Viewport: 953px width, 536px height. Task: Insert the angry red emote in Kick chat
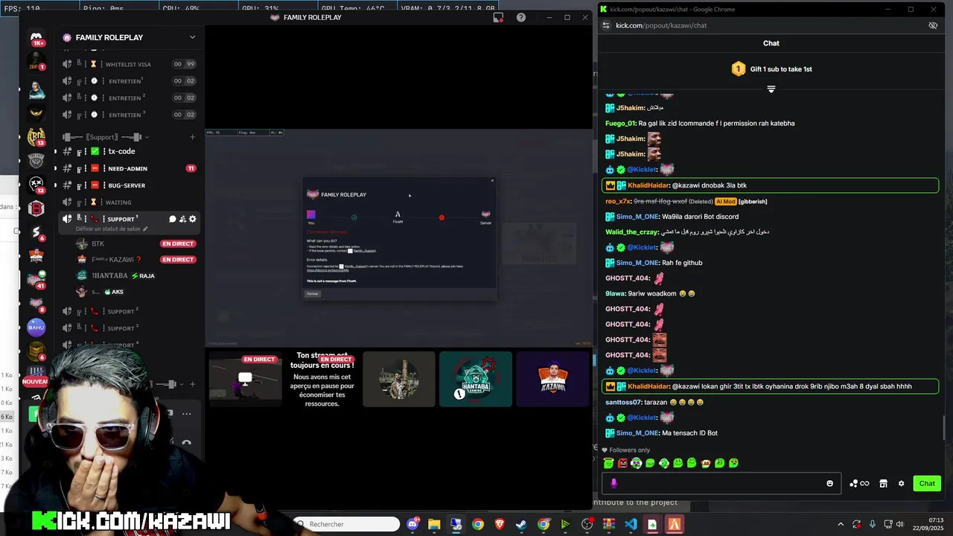click(622, 463)
